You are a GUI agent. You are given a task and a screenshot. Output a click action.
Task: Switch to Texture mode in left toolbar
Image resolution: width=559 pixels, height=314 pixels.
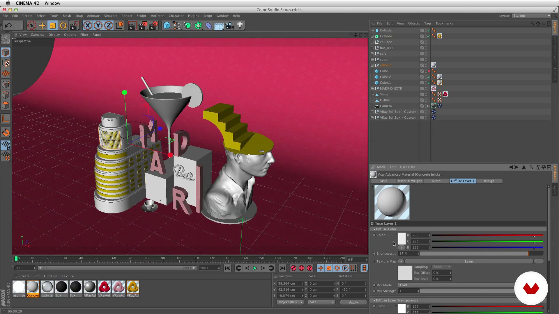click(6, 63)
